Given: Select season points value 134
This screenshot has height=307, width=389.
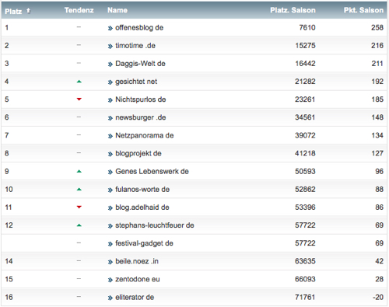Looking at the screenshot, I should [x=377, y=135].
